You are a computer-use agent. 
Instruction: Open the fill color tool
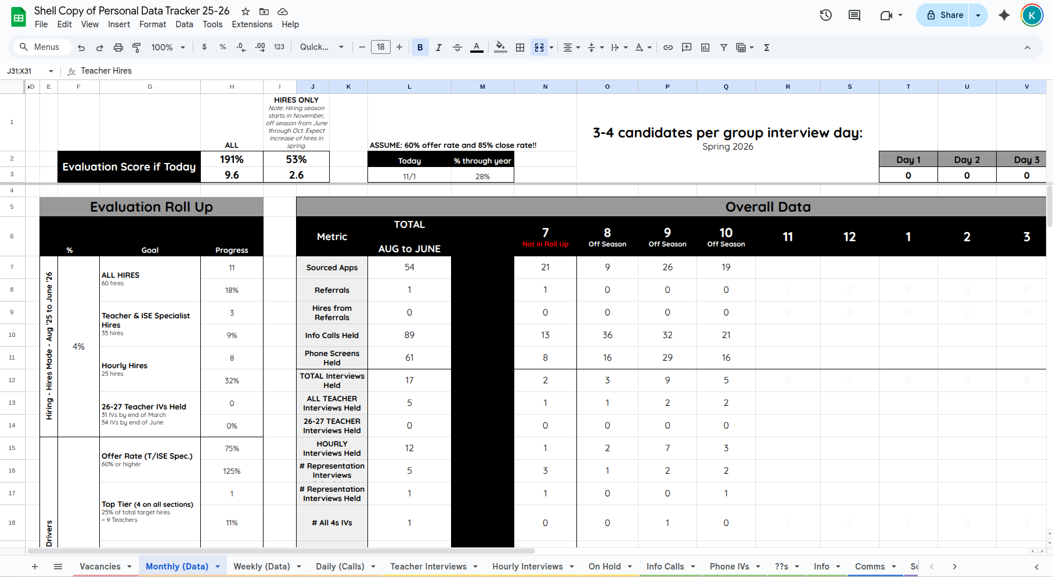500,47
